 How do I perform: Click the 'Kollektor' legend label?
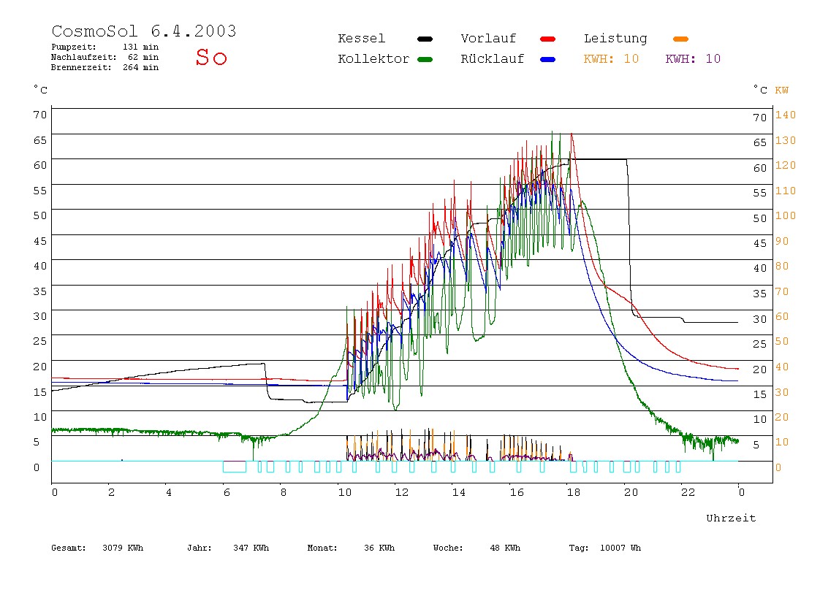[373, 59]
